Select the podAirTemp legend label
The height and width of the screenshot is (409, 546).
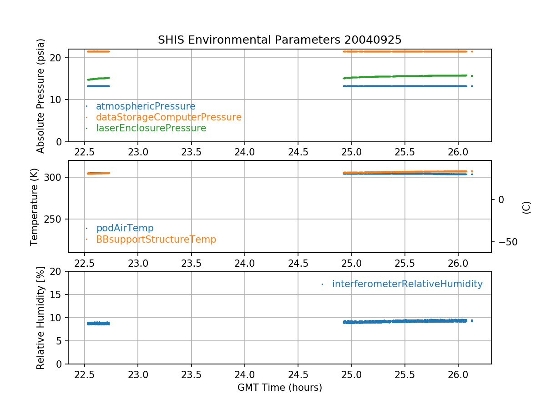tap(125, 228)
